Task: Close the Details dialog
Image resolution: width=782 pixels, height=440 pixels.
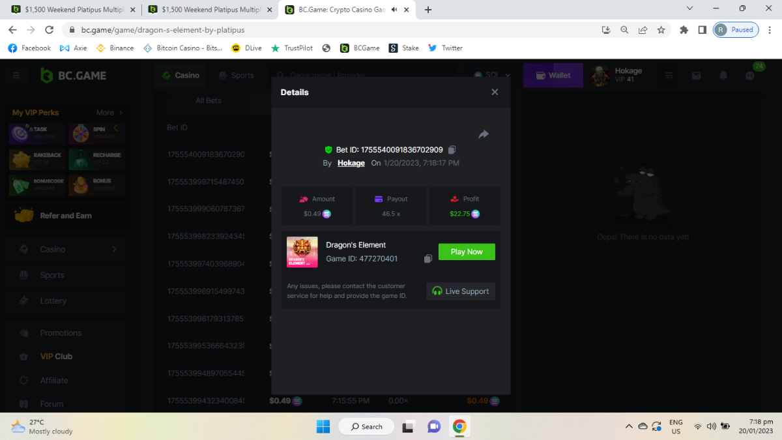Action: point(495,92)
